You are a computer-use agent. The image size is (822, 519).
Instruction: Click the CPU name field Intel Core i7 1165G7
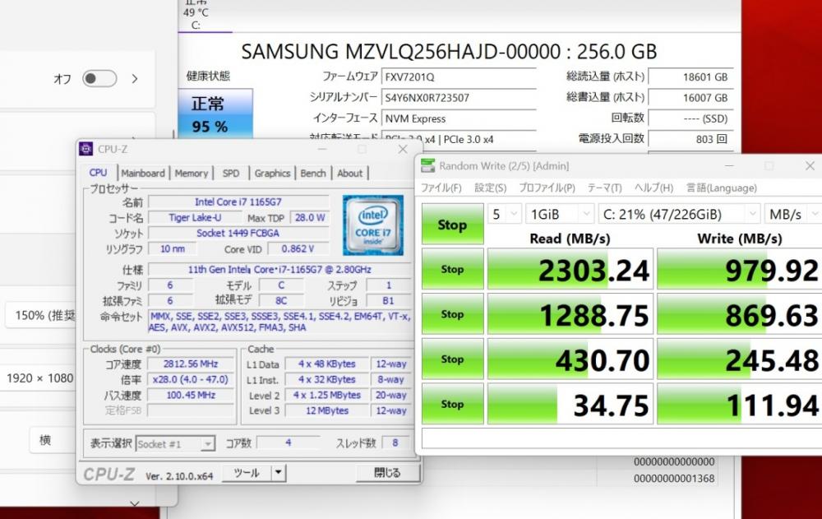(x=238, y=202)
